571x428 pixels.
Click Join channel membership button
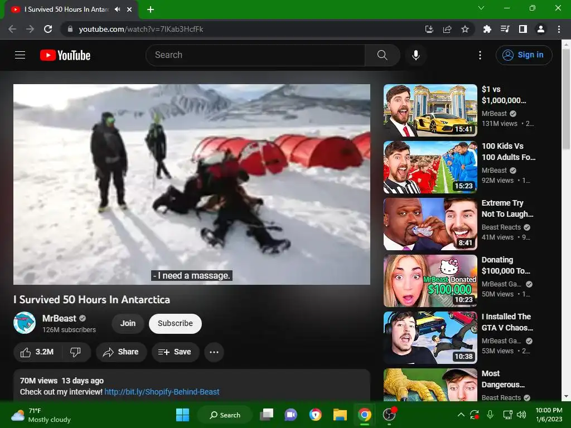coord(128,324)
